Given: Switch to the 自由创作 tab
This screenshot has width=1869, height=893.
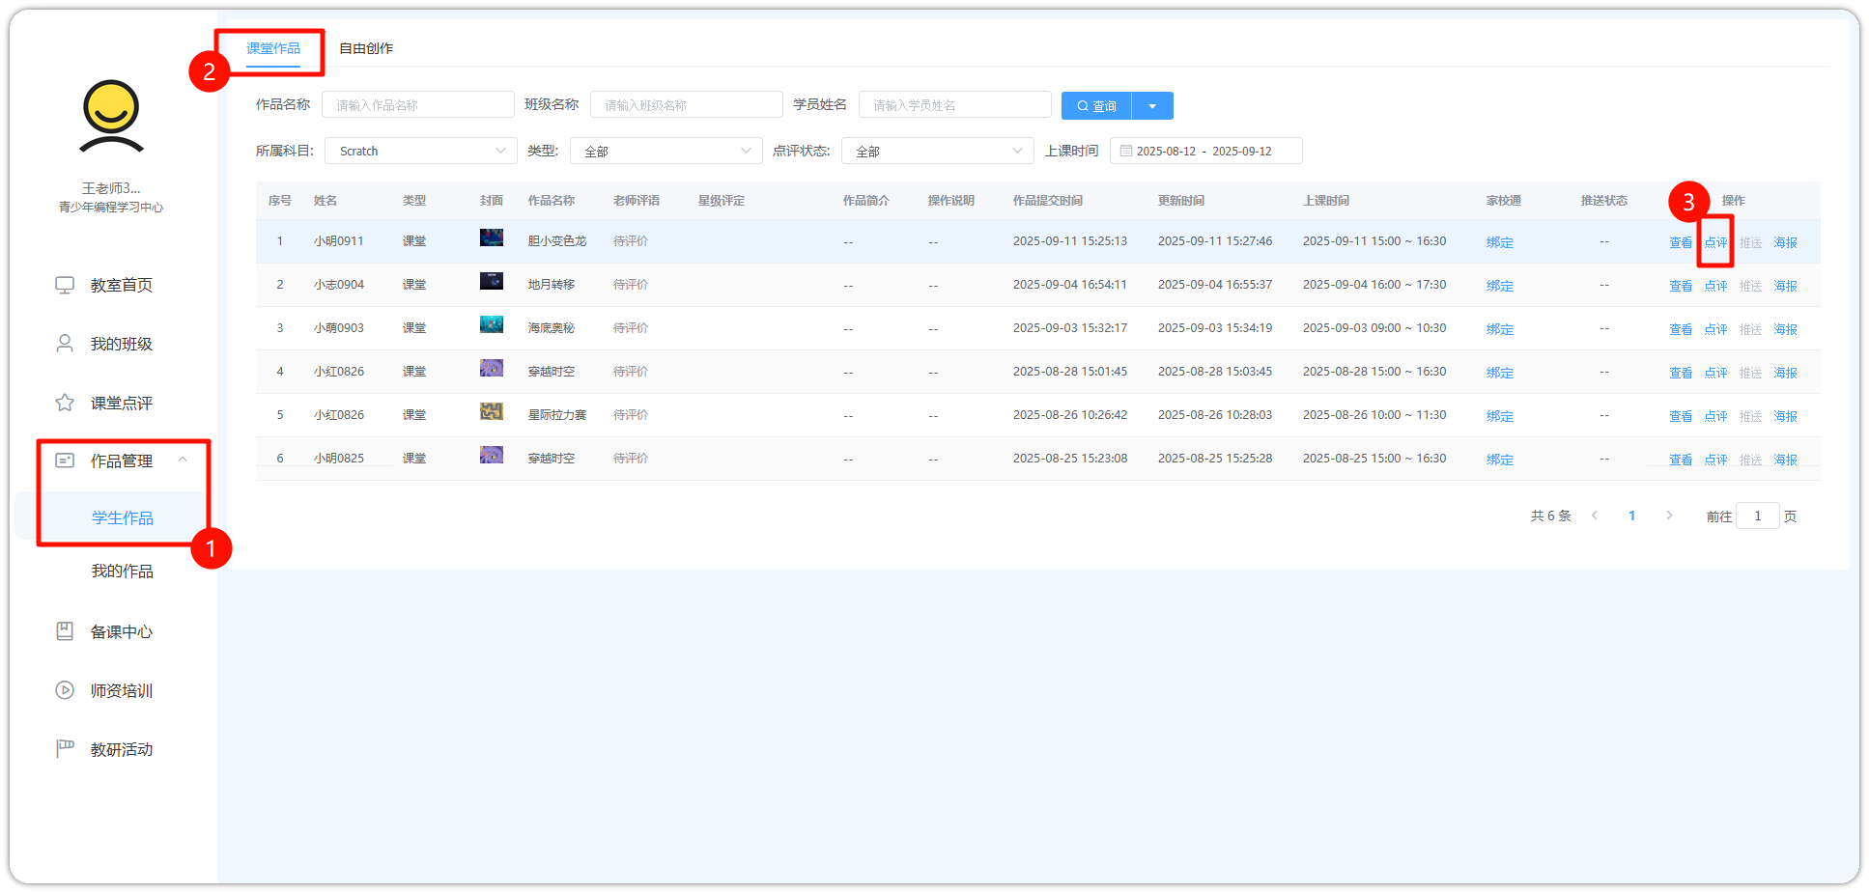Looking at the screenshot, I should click(x=366, y=48).
